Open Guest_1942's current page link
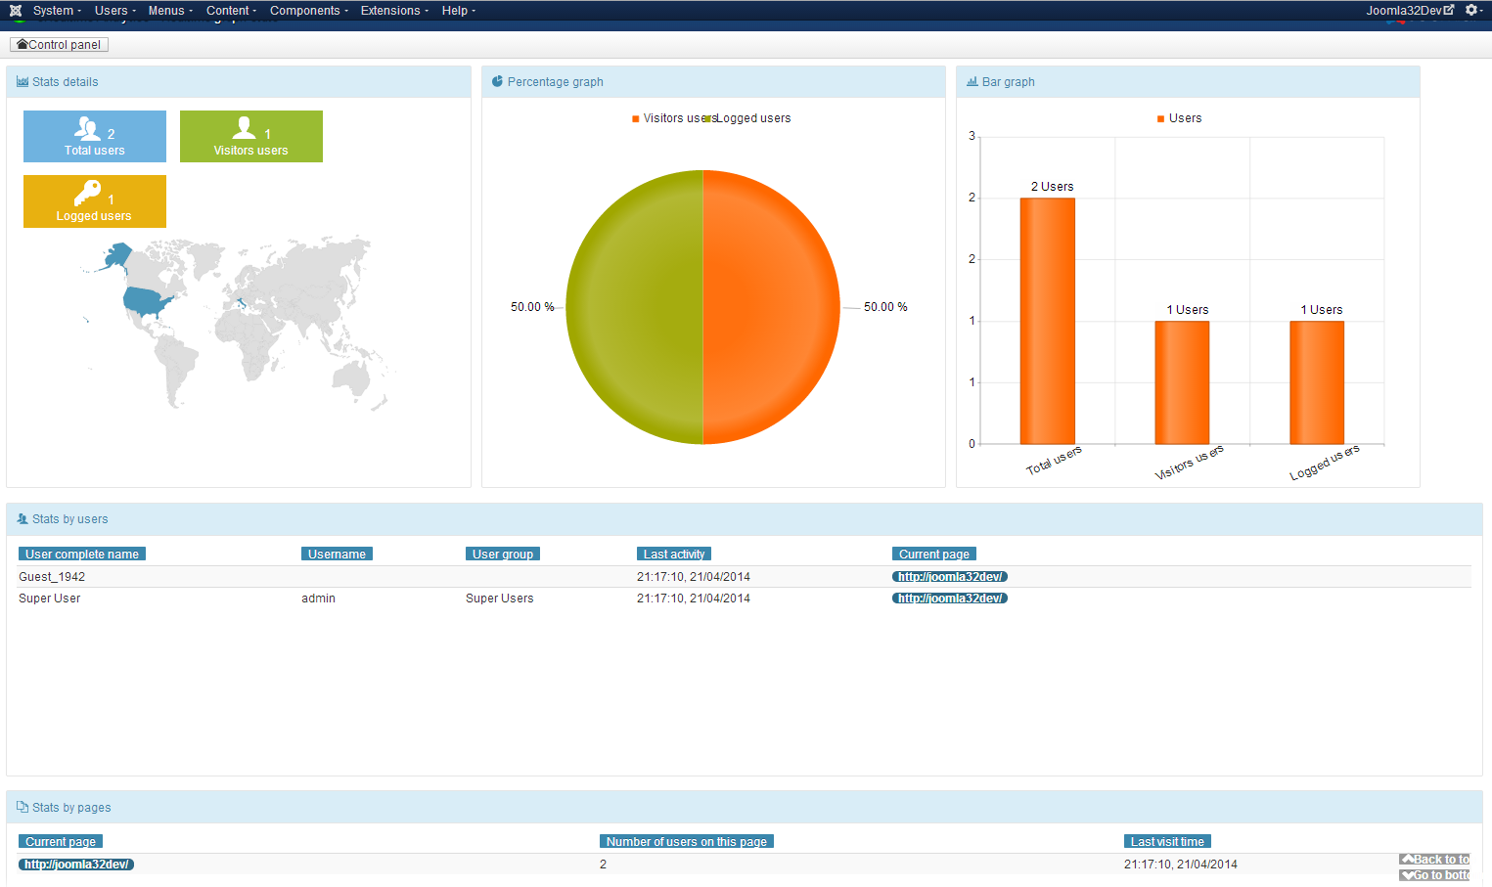The image size is (1492, 887). point(950,577)
